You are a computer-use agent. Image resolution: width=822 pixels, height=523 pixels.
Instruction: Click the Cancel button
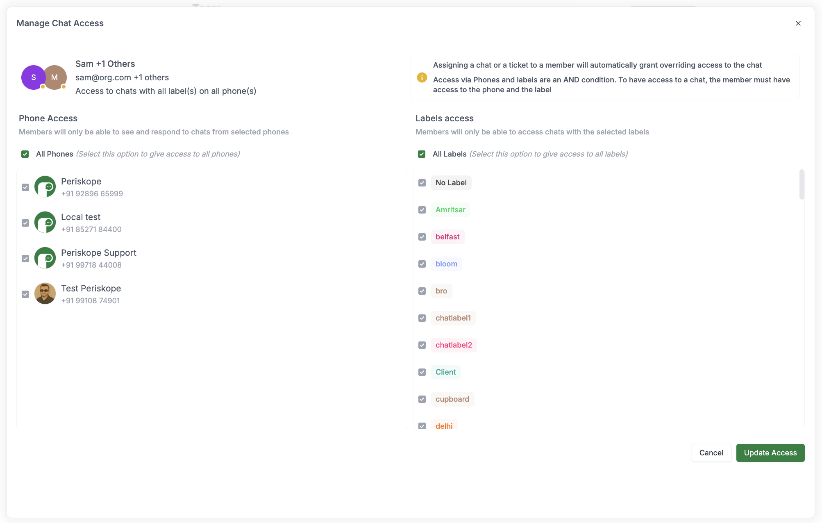711,453
